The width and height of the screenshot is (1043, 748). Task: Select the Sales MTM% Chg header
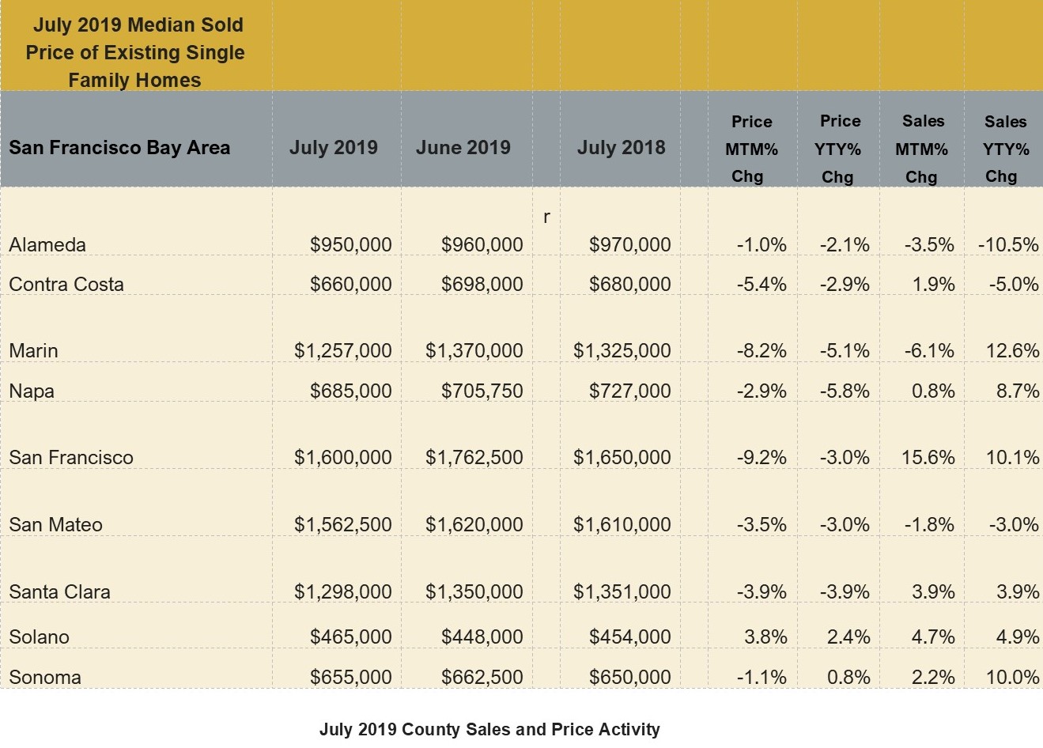tap(922, 149)
